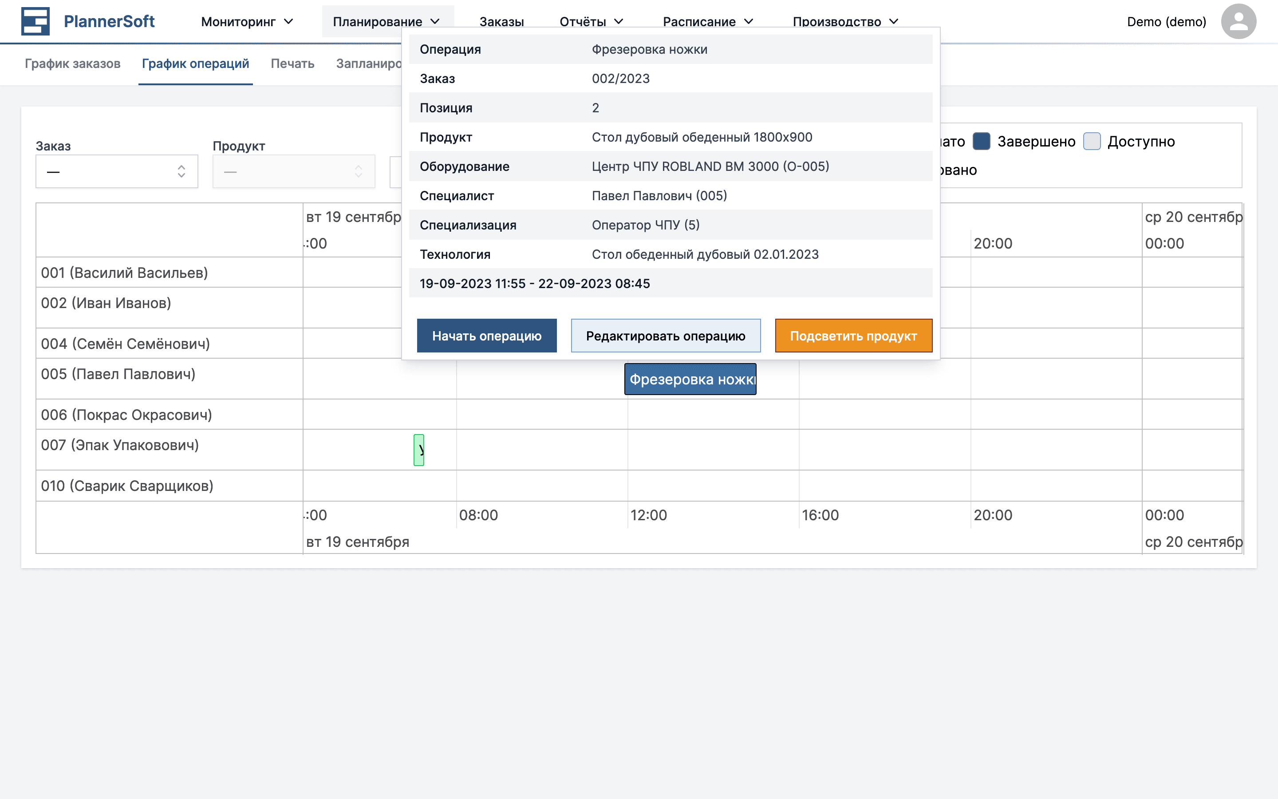This screenshot has width=1278, height=799.
Task: Click chevron next to Производство
Action: point(894,22)
